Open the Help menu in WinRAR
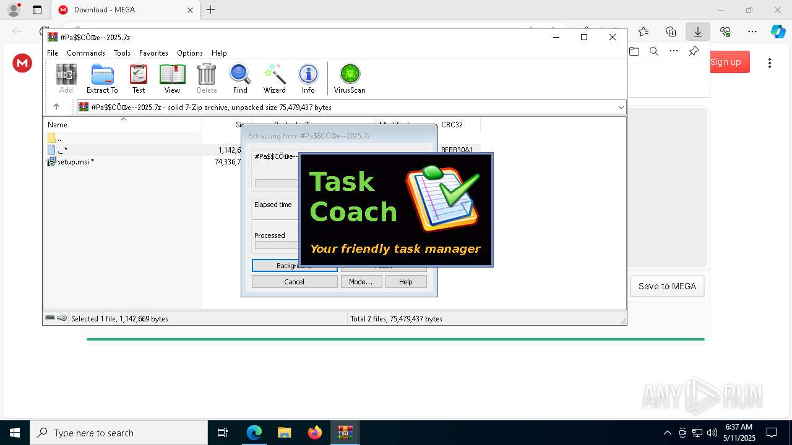Screen dimensions: 792x445 pyautogui.click(x=219, y=53)
